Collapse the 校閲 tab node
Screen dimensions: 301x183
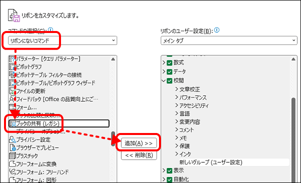(163, 80)
